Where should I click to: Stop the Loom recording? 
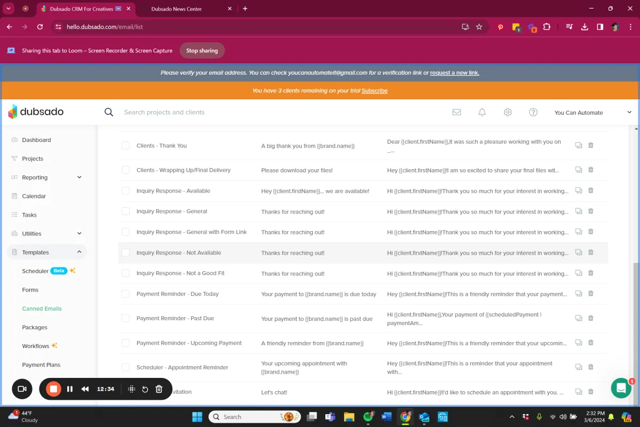53,389
